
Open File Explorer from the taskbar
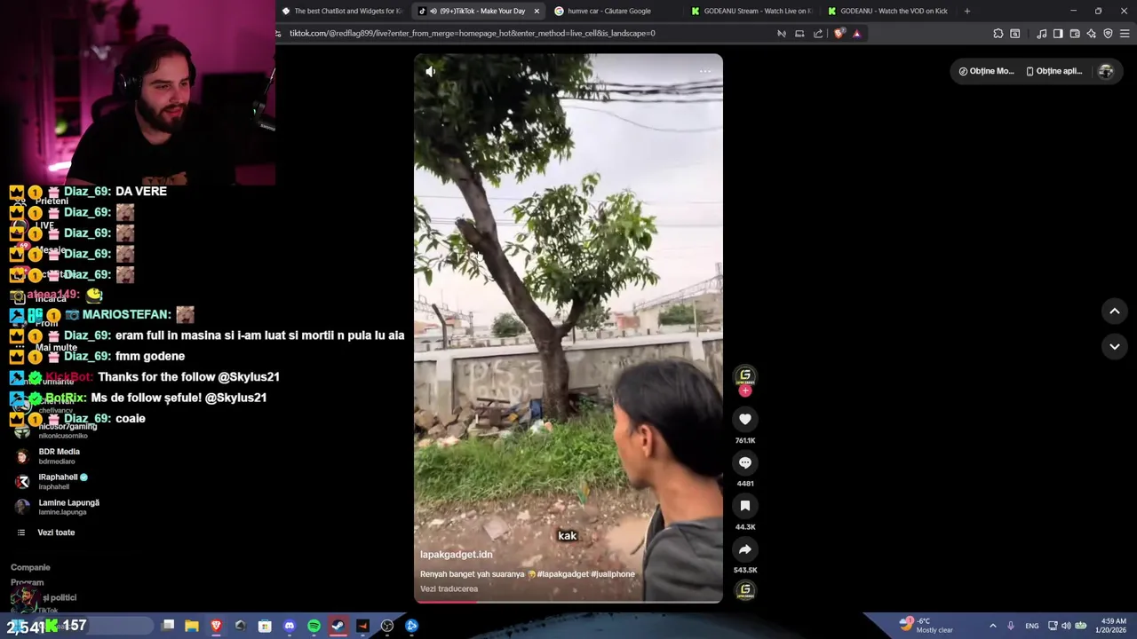pos(192,626)
